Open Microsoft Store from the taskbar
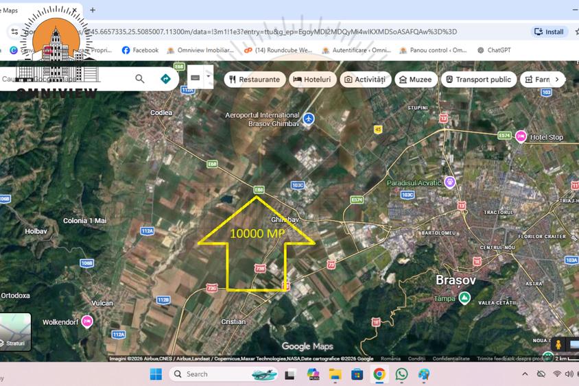 point(357,374)
